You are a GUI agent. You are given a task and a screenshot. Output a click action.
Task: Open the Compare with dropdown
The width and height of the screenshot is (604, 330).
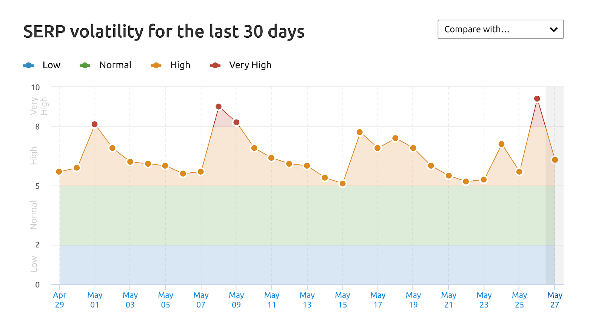[x=500, y=29]
